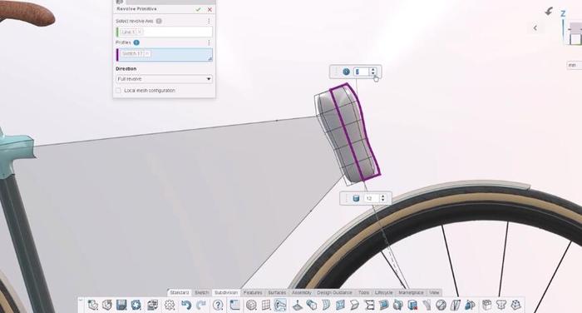This screenshot has height=313, width=582.
Task: Click the blue square face tool icon
Action: (340, 306)
